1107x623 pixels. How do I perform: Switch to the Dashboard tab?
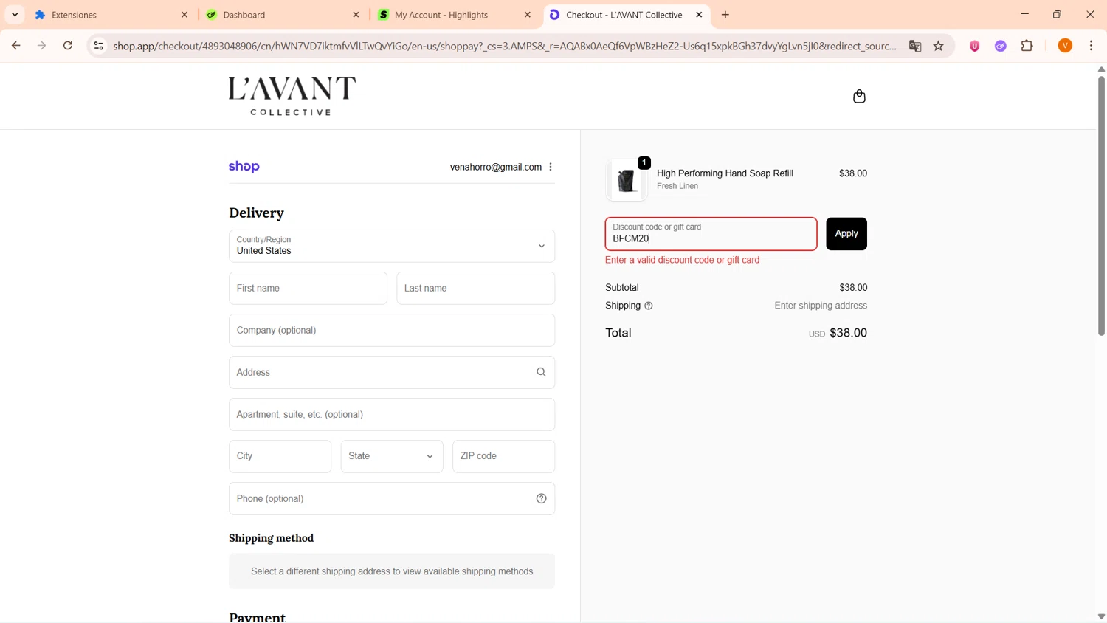[x=282, y=15]
